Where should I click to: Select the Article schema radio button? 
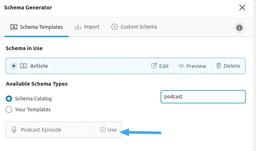pyautogui.click(x=14, y=66)
